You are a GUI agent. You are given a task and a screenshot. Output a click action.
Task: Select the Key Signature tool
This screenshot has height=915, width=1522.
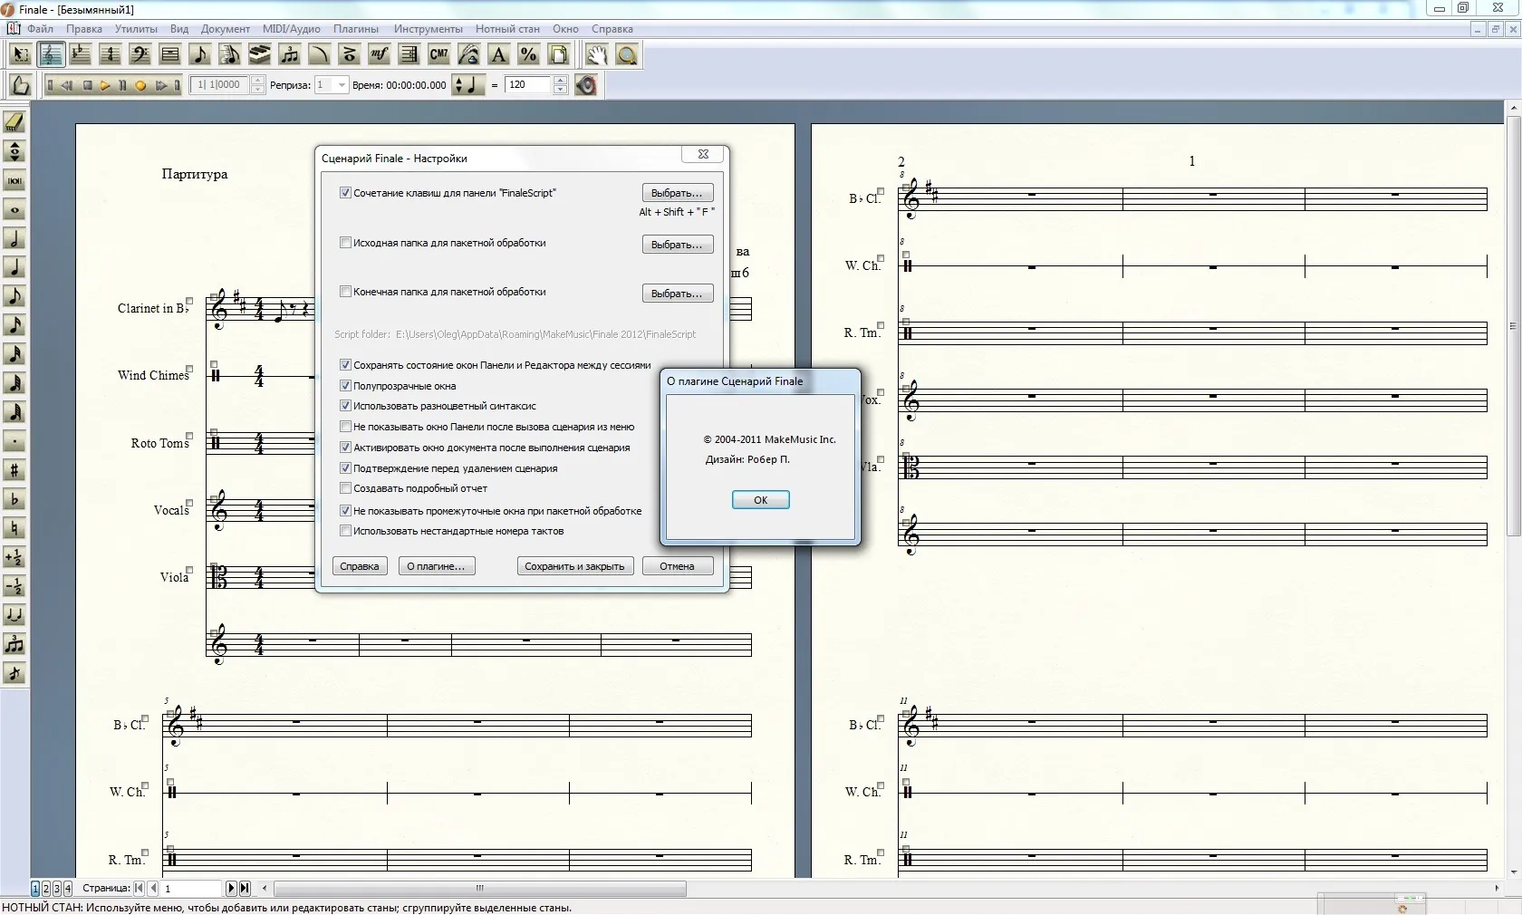pos(80,54)
